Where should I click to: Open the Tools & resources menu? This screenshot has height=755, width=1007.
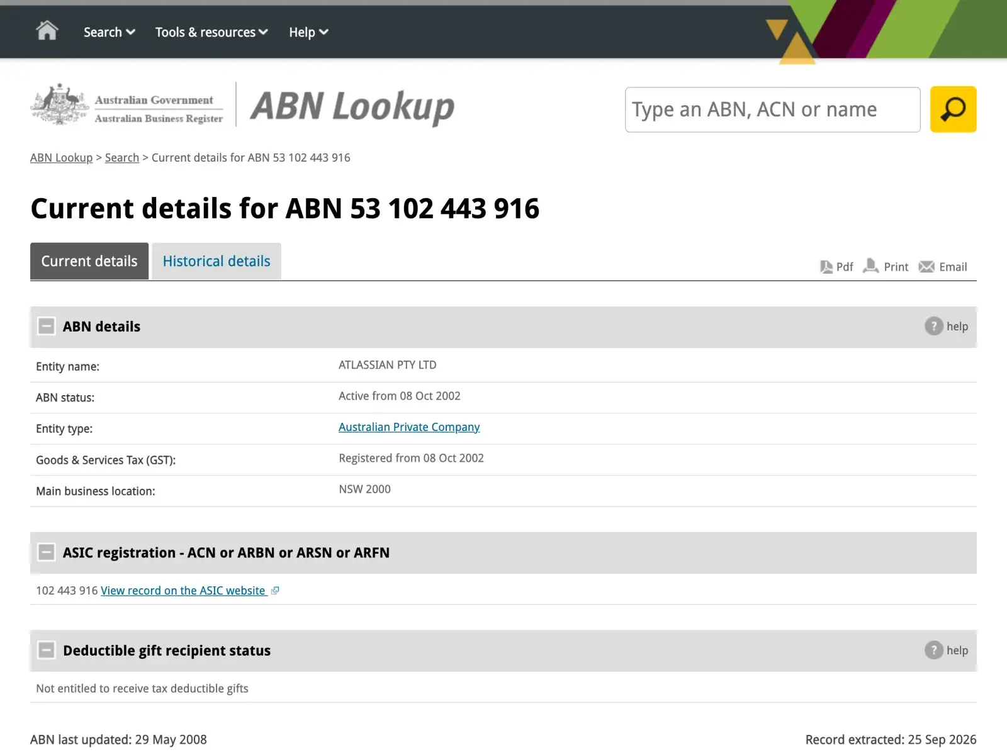coord(211,32)
